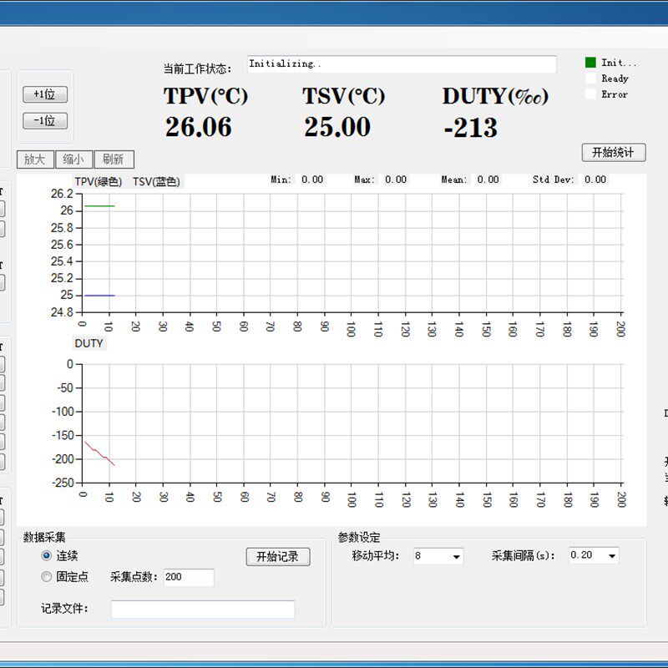Click the TSV value 25.00
The width and height of the screenshot is (668, 668).
coord(337,127)
